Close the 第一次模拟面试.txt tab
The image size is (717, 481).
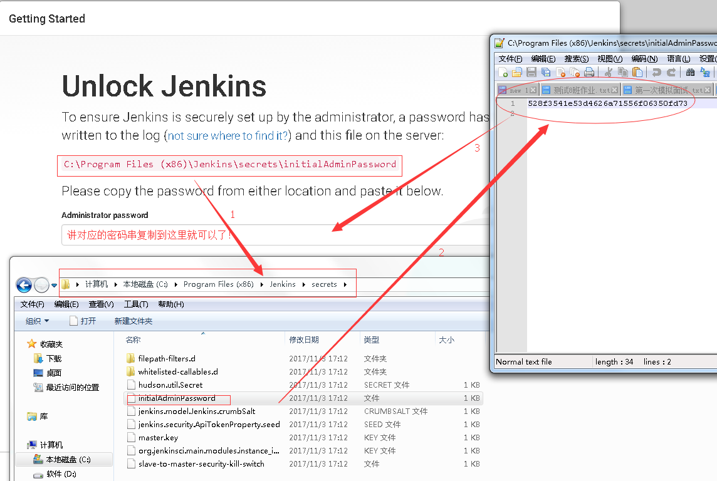pyautogui.click(x=708, y=90)
